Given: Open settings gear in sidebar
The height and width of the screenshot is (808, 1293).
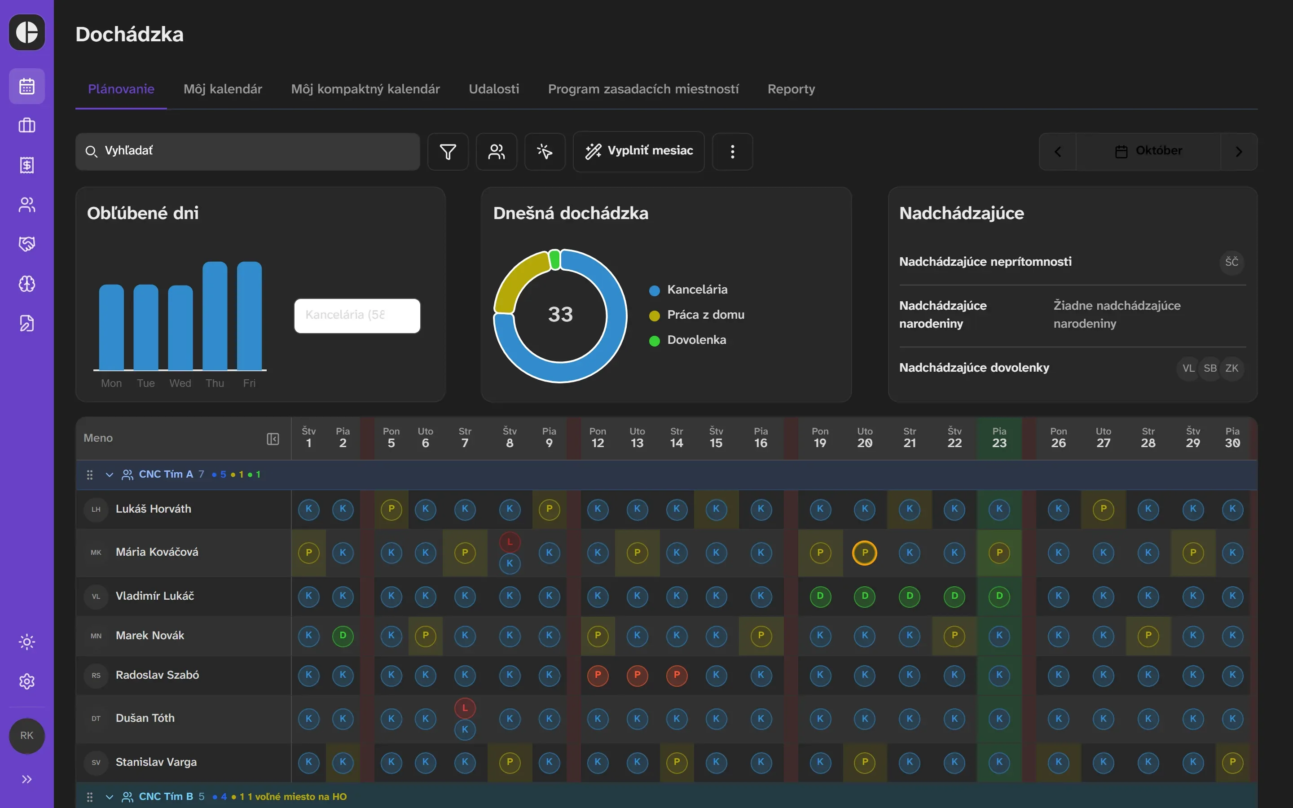Looking at the screenshot, I should point(27,681).
